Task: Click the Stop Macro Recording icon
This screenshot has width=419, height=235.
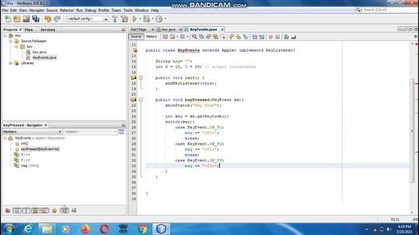Action: [x=278, y=37]
